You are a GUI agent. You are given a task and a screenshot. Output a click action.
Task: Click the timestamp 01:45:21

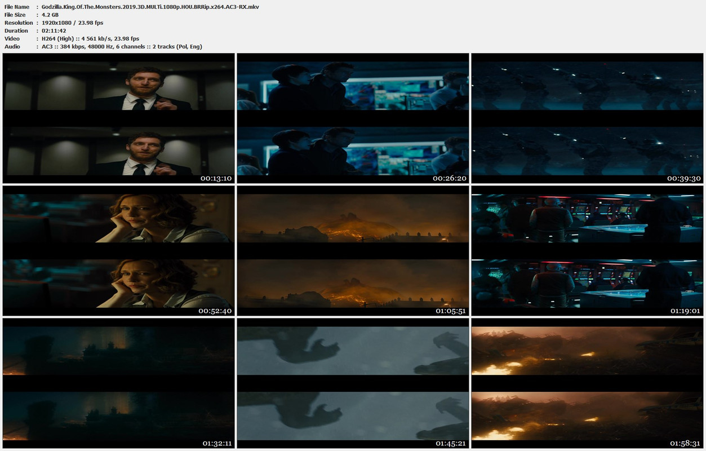[x=450, y=443]
